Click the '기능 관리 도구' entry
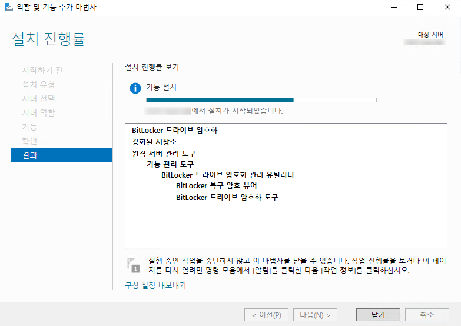This screenshot has height=326, width=461. point(170,164)
